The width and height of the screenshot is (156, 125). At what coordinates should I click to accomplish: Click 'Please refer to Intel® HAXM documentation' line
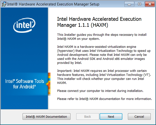click(x=105, y=99)
